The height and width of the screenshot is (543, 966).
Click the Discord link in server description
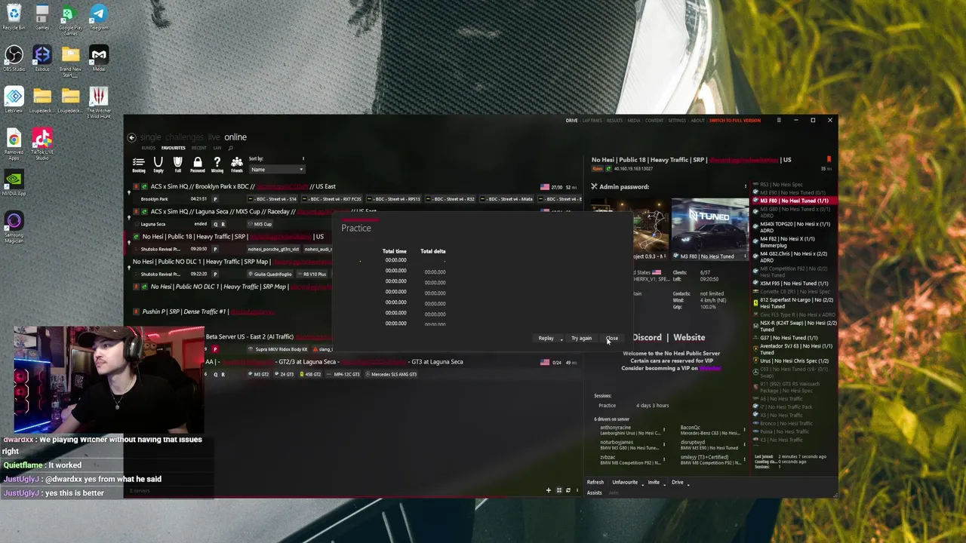tap(647, 337)
